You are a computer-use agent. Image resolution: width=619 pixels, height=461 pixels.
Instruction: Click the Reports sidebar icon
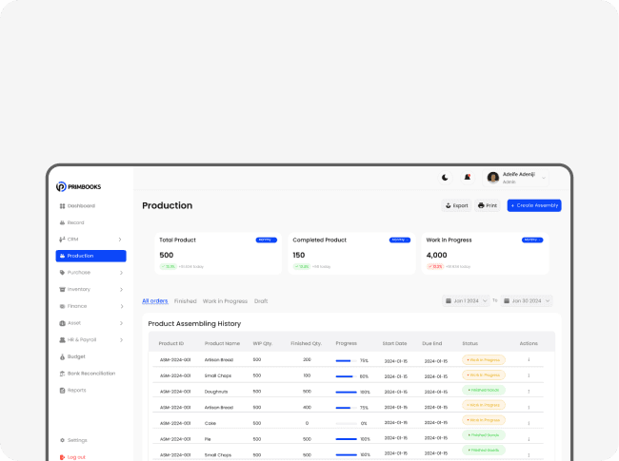[62, 391]
